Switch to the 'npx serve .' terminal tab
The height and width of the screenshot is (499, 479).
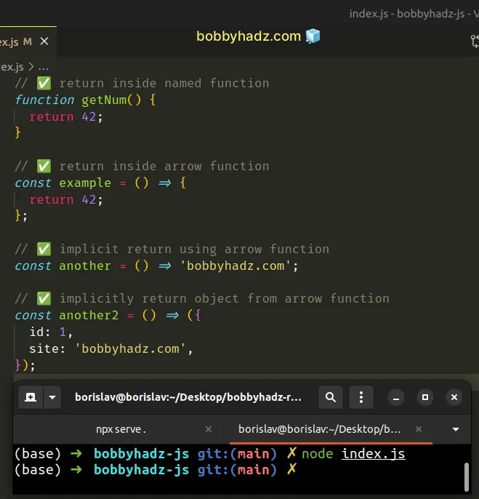click(x=121, y=429)
